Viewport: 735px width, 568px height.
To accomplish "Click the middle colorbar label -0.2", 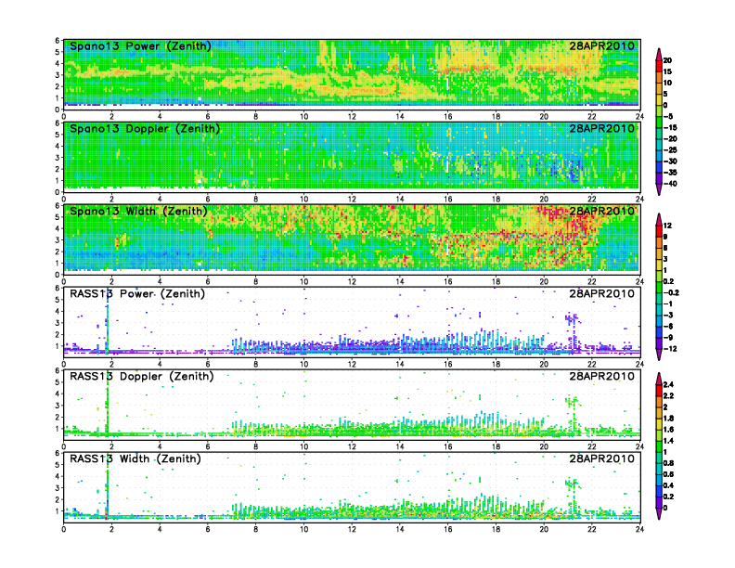I will click(671, 293).
